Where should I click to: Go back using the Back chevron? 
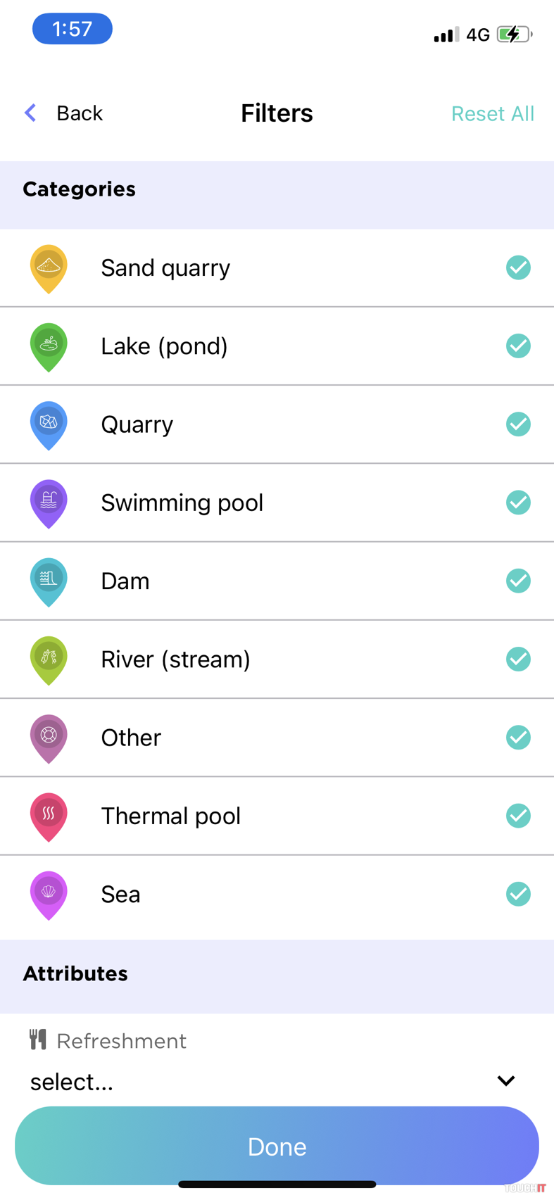click(31, 113)
